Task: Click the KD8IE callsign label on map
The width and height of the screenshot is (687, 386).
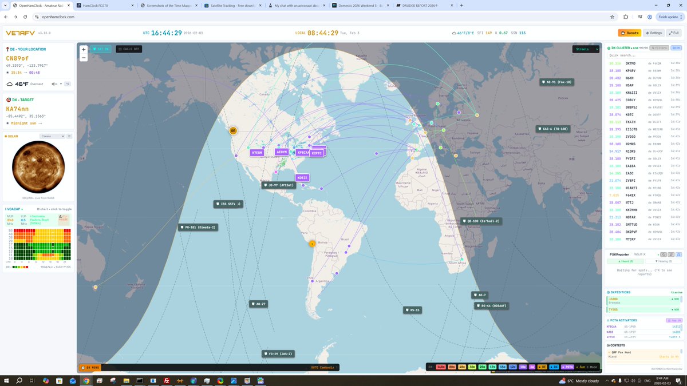Action: pyautogui.click(x=302, y=178)
